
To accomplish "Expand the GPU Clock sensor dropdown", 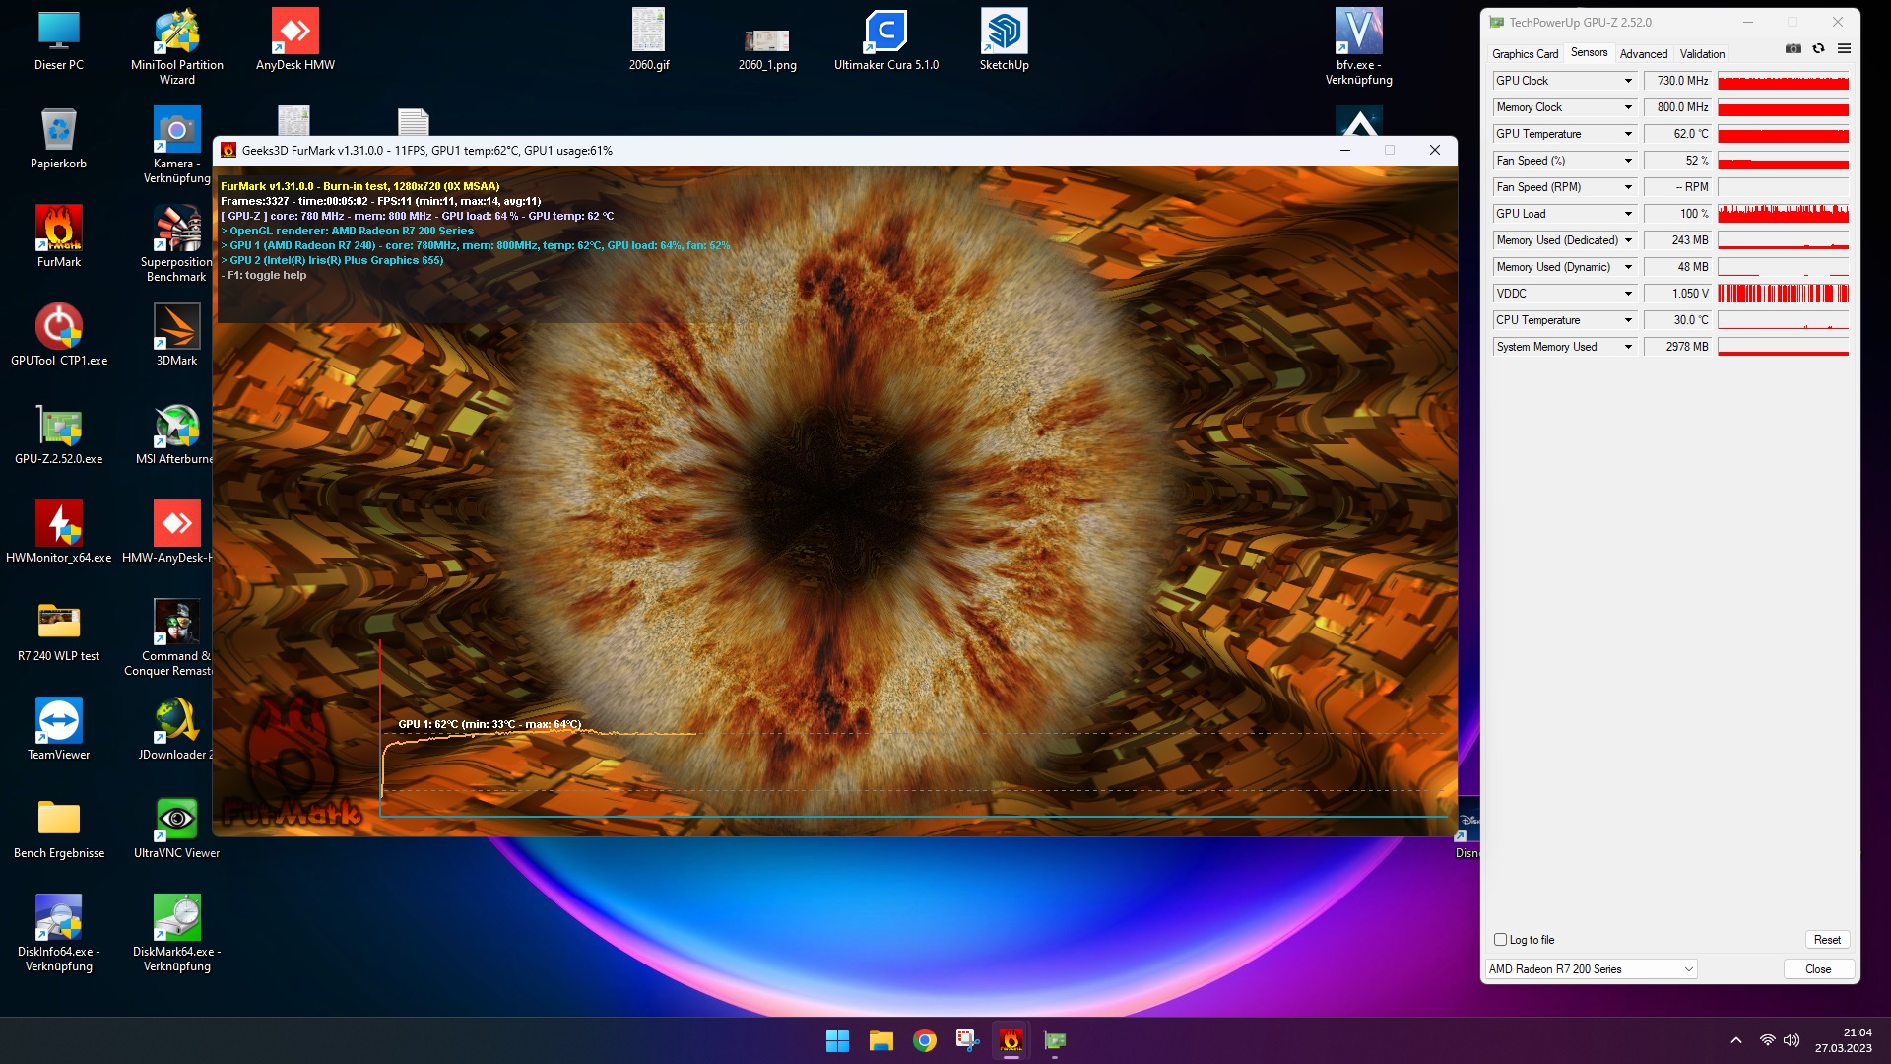I will pos(1628,81).
